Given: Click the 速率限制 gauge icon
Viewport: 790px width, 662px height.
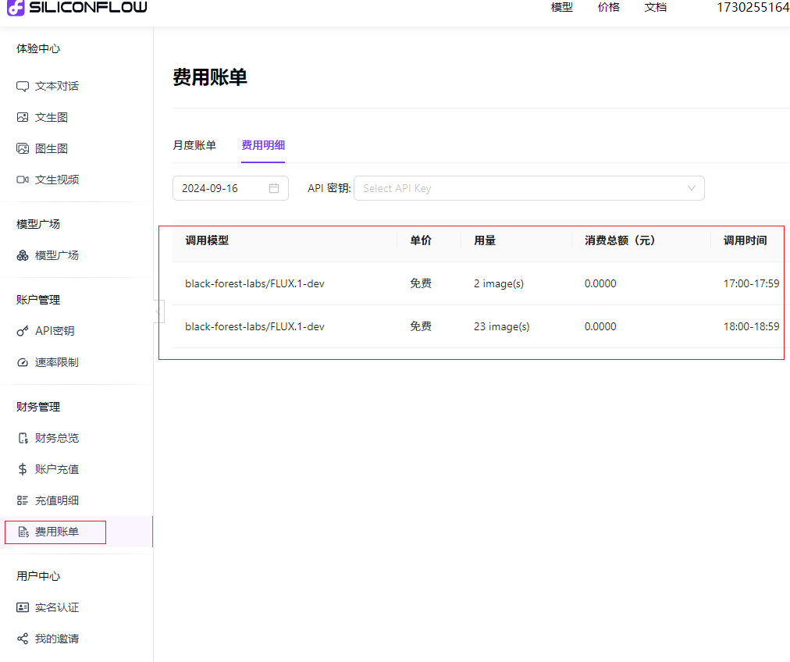Looking at the screenshot, I should (x=23, y=362).
